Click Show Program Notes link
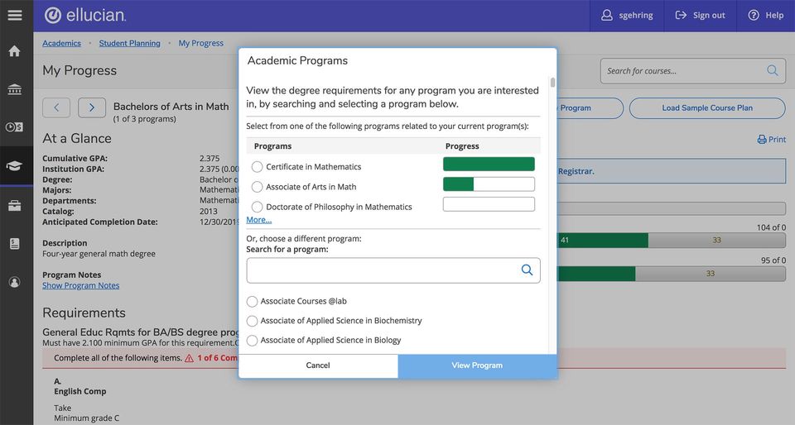 [x=80, y=285]
